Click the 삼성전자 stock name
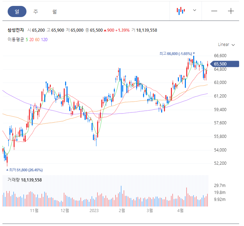Screen dimensions: 244x226 16,30
